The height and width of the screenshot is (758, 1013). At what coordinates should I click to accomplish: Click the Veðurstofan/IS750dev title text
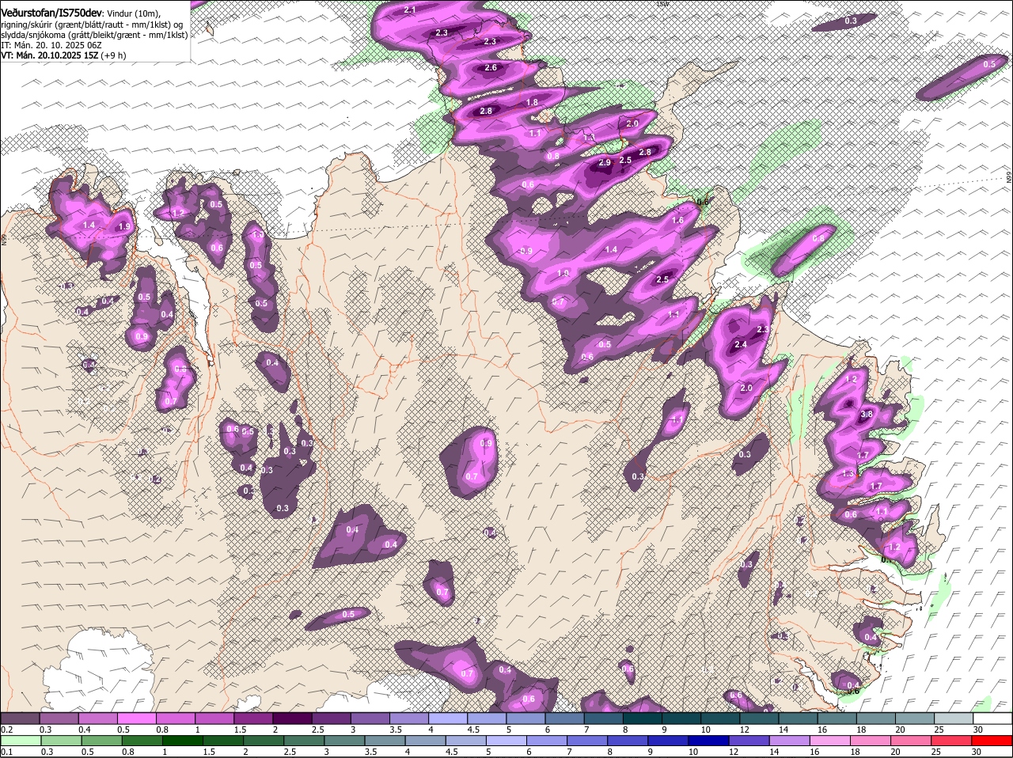[51, 13]
